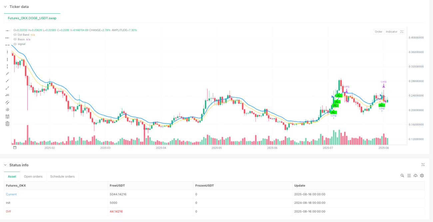
Task: Select the Fibonacci lines drawing tool
Action: [7, 116]
